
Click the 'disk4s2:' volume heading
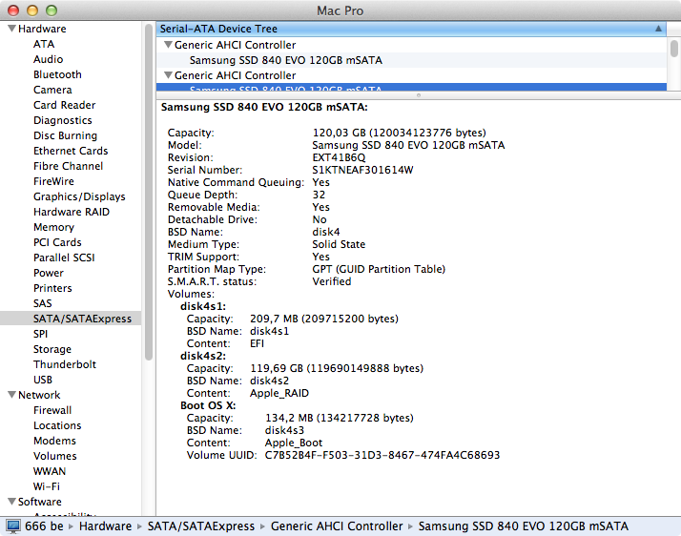(x=203, y=356)
